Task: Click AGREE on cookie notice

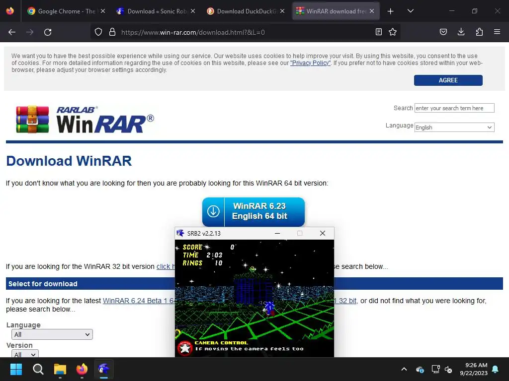Action: click(448, 80)
